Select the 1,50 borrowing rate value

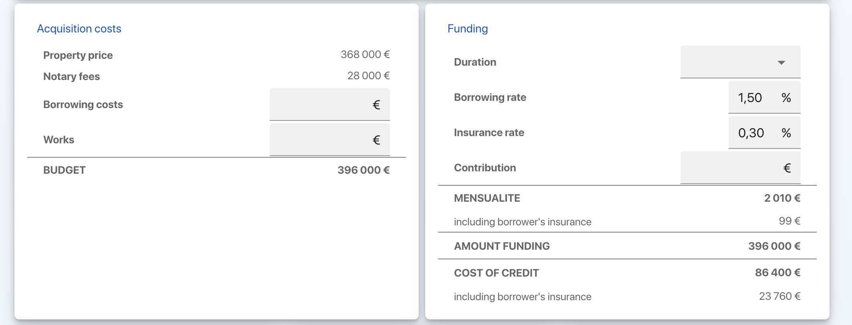(750, 98)
